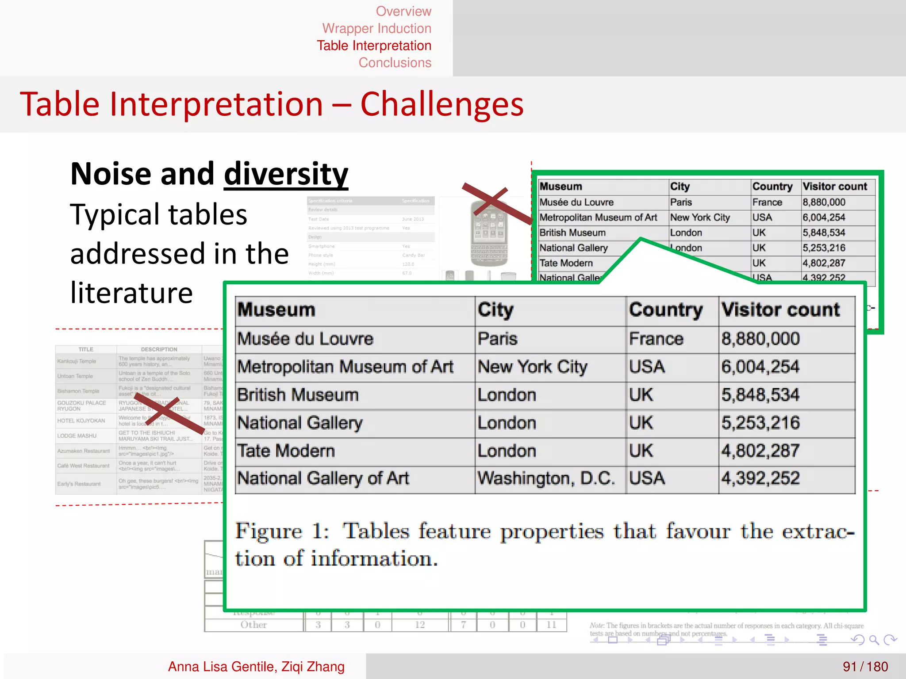Click the page counter 91 / 180
The height and width of the screenshot is (679, 906).
pyautogui.click(x=865, y=667)
